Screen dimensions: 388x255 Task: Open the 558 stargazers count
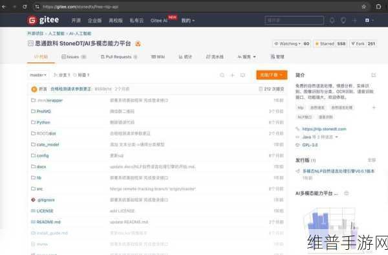click(341, 44)
